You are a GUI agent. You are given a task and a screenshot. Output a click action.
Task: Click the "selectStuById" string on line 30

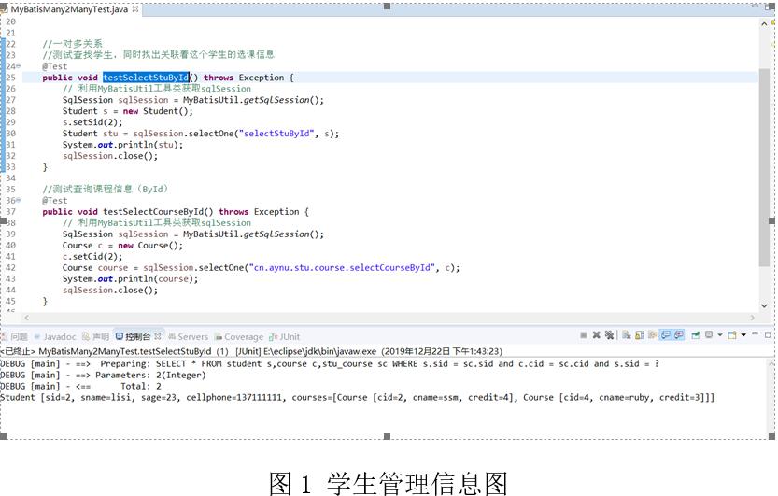pos(276,134)
